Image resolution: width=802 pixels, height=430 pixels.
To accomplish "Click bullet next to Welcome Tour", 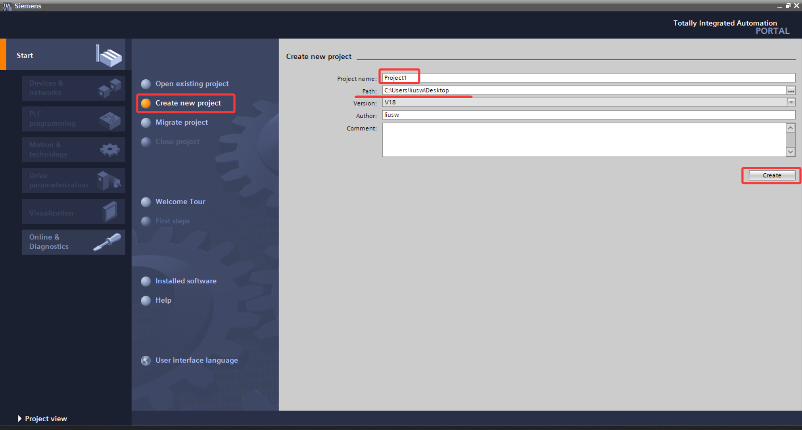I will (x=146, y=202).
